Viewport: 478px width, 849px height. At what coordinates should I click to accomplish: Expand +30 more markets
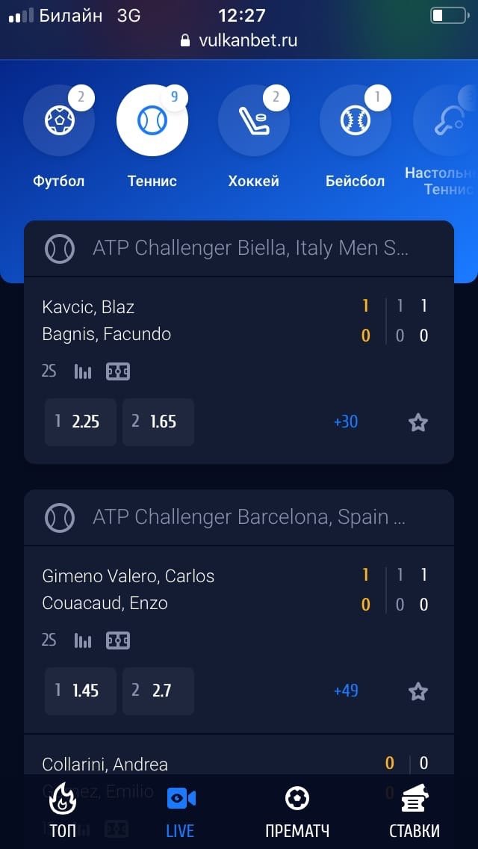pyautogui.click(x=346, y=422)
